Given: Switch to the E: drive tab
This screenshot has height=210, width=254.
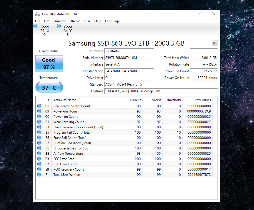Looking at the screenshot, I should [x=68, y=31].
